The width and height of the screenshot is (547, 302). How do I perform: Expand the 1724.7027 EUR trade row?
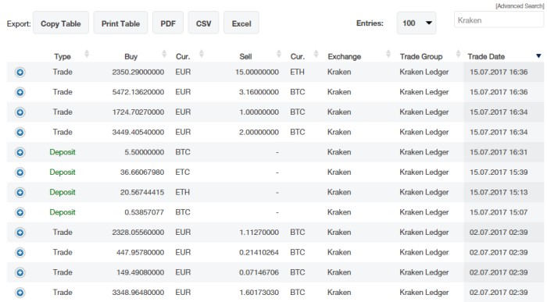(20, 112)
